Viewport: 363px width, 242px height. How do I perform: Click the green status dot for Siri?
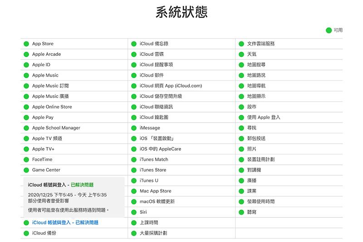coord(134,212)
